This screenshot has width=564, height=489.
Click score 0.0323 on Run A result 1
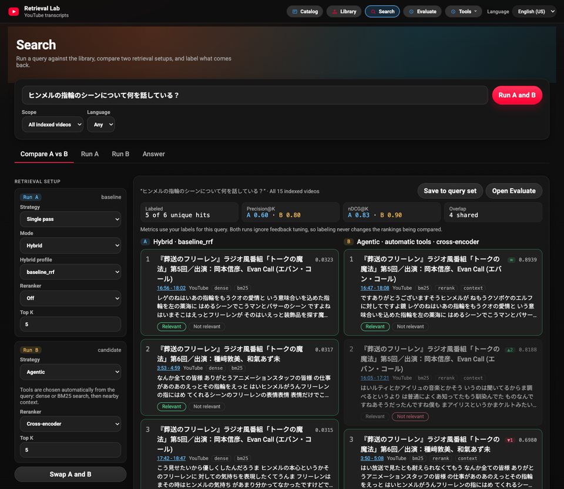coord(324,259)
